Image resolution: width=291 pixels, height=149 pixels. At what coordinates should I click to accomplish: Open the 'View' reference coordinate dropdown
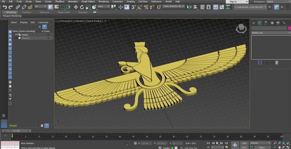click(x=104, y=6)
